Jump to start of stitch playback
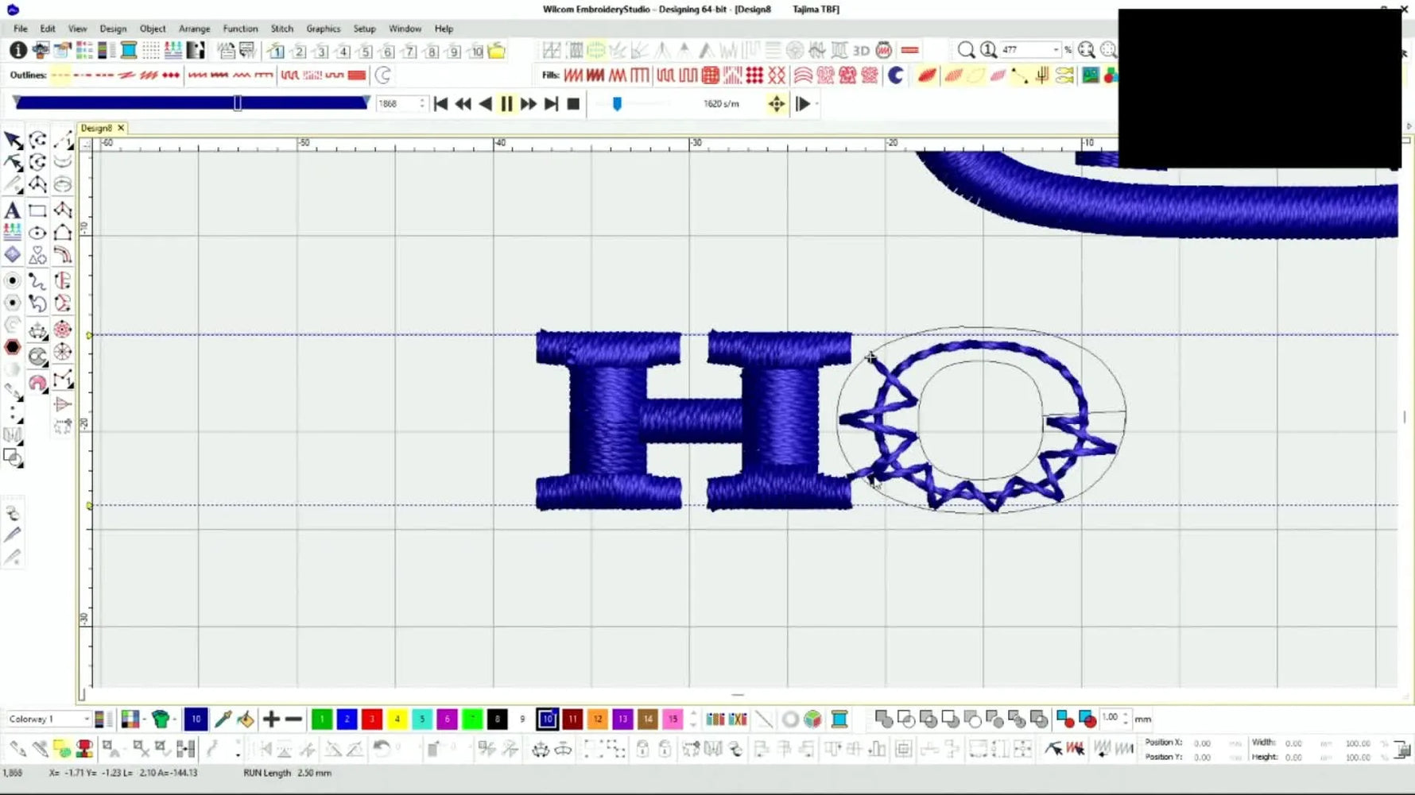The height and width of the screenshot is (795, 1415). click(440, 104)
